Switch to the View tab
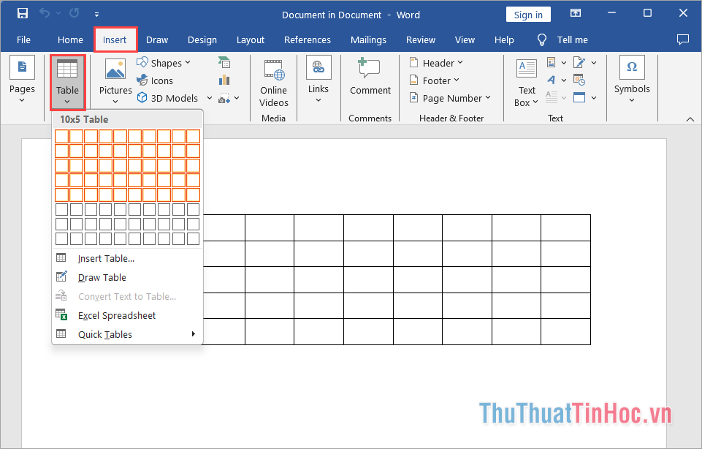 point(465,40)
